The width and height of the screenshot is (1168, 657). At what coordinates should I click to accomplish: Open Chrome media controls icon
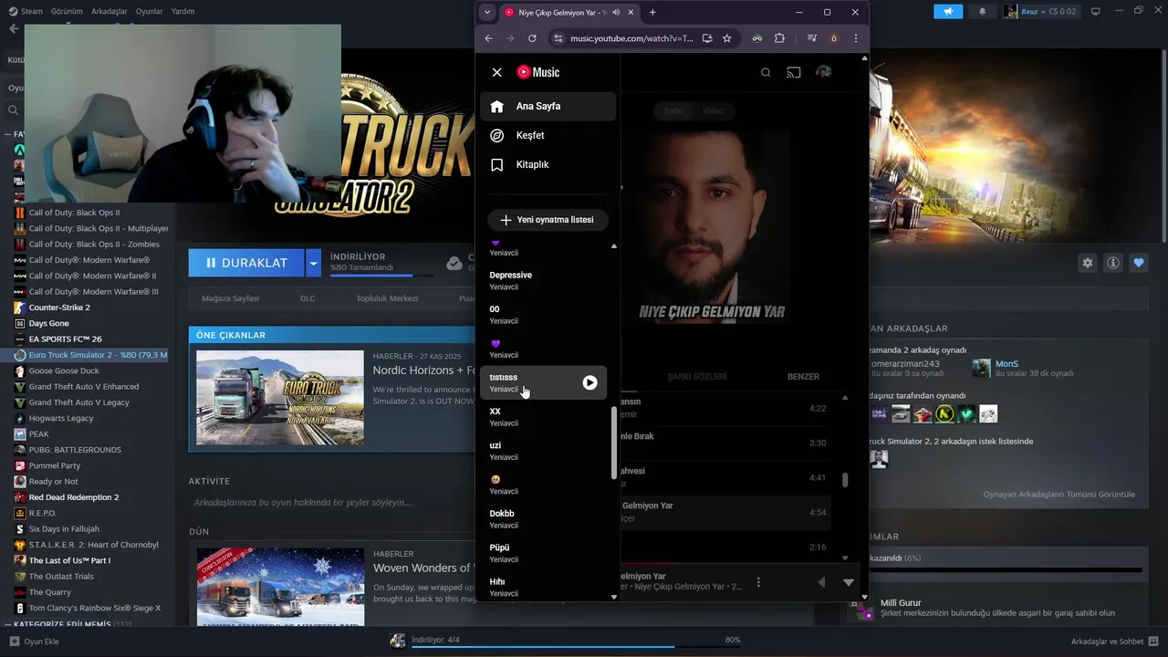click(811, 38)
